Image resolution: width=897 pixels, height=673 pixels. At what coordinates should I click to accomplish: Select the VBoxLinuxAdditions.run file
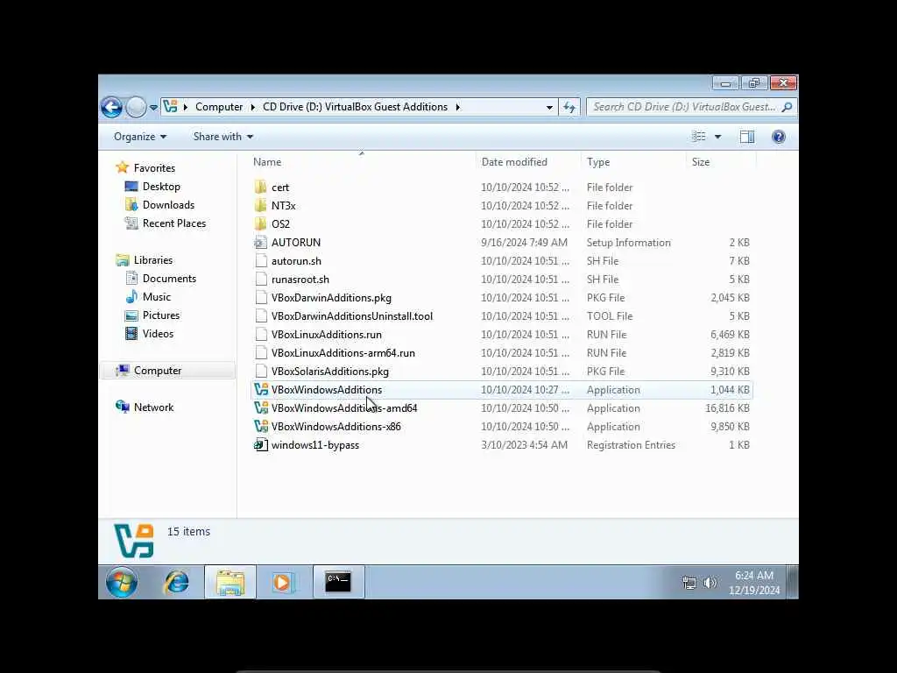pyautogui.click(x=327, y=334)
